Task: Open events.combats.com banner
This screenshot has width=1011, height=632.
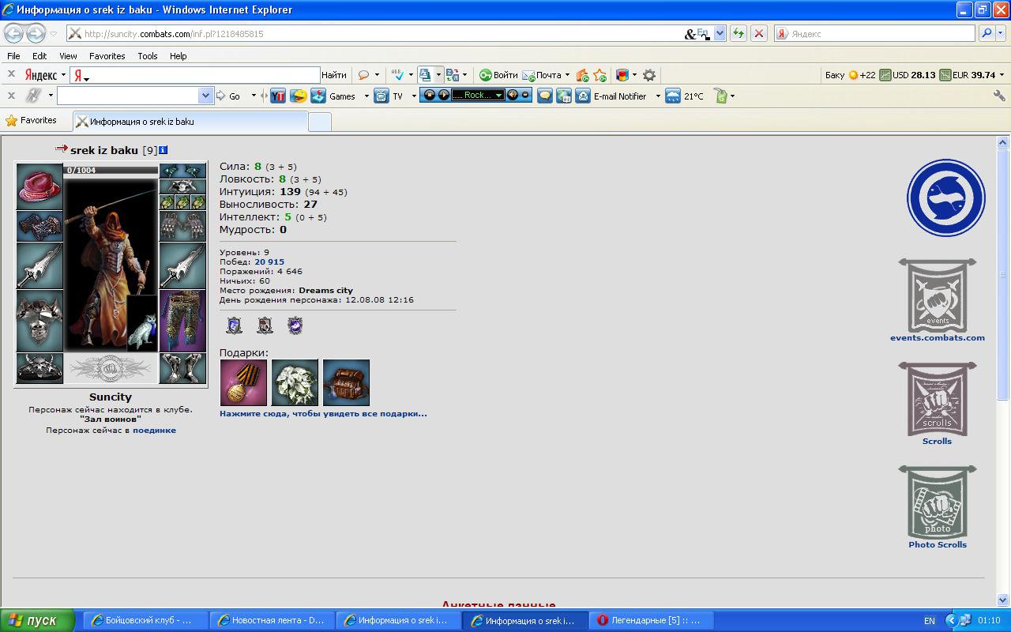Action: pyautogui.click(x=938, y=295)
